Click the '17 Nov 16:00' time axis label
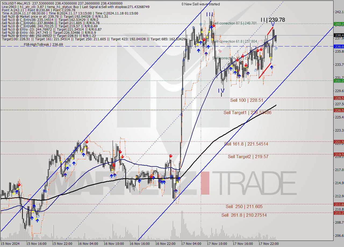The image size is (344, 247). tap(243, 244)
